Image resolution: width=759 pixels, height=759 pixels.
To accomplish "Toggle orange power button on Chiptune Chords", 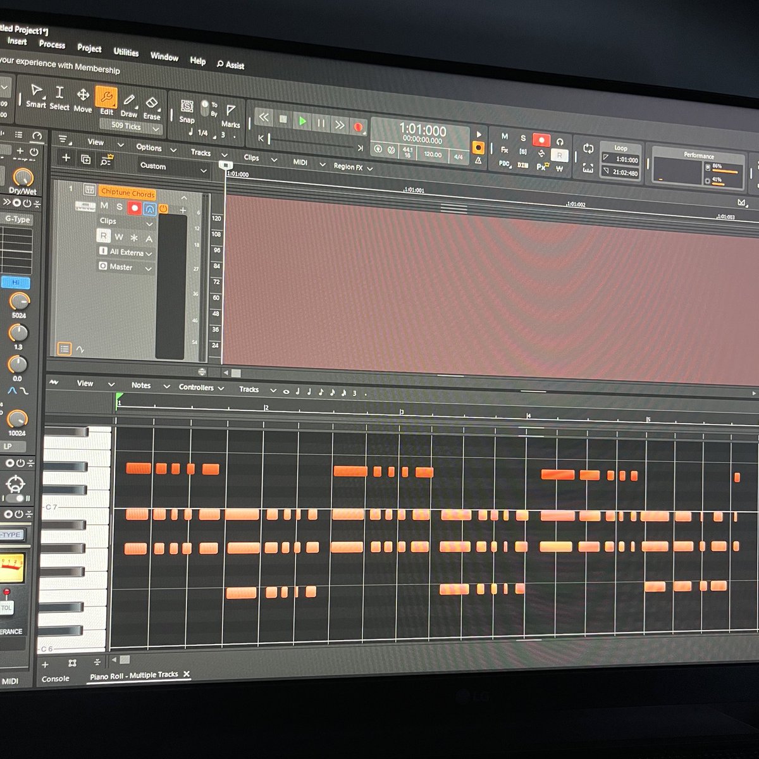I will (x=163, y=209).
